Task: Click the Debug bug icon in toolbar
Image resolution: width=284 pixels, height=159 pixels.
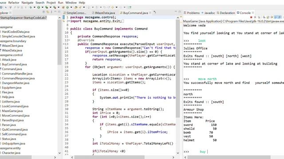Action: pyautogui.click(x=31, y=7)
